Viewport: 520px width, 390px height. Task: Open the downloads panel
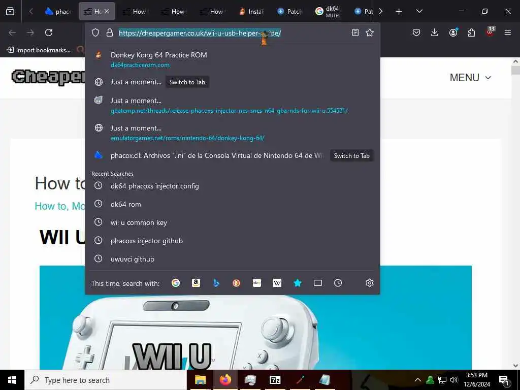click(435, 32)
